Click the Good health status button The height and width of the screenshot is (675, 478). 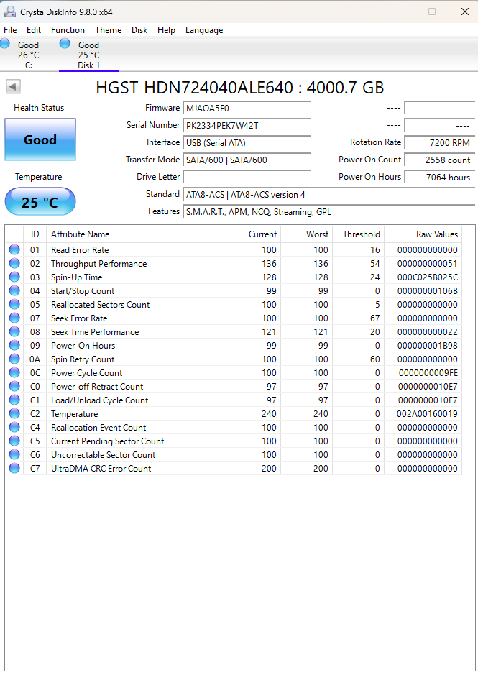(40, 139)
